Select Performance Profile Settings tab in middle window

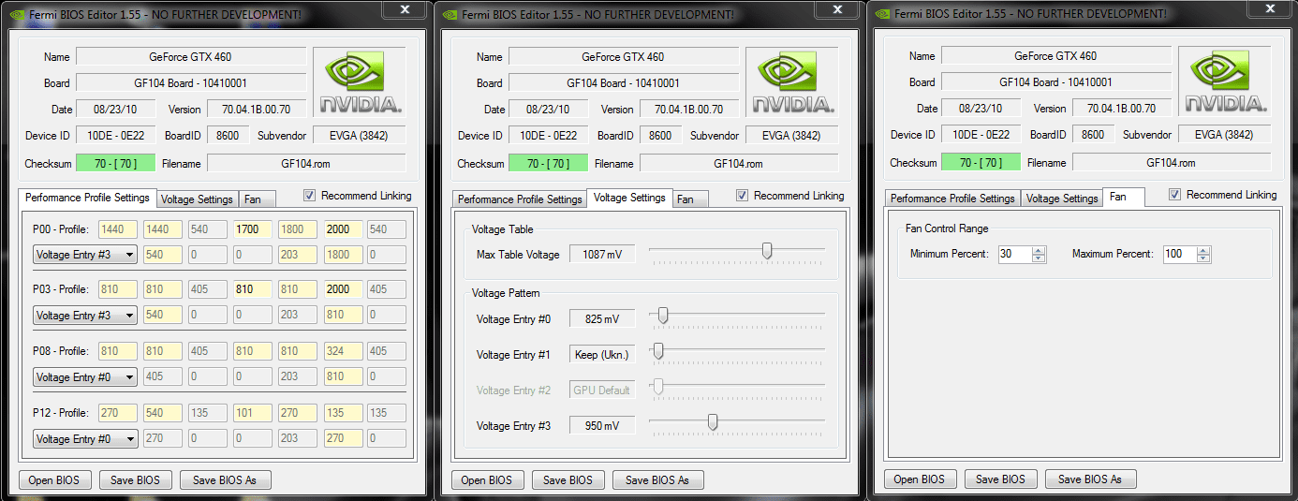click(520, 199)
